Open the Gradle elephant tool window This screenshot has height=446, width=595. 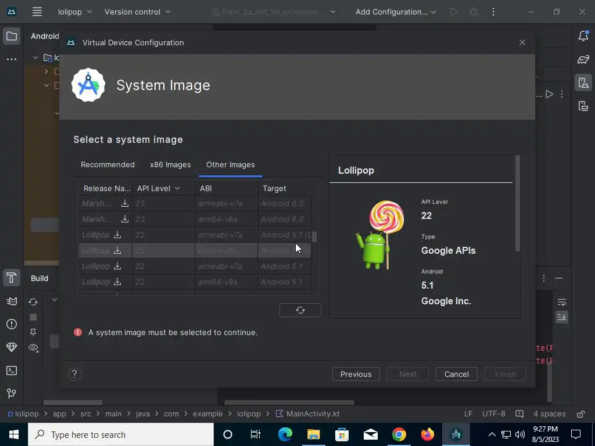583,59
